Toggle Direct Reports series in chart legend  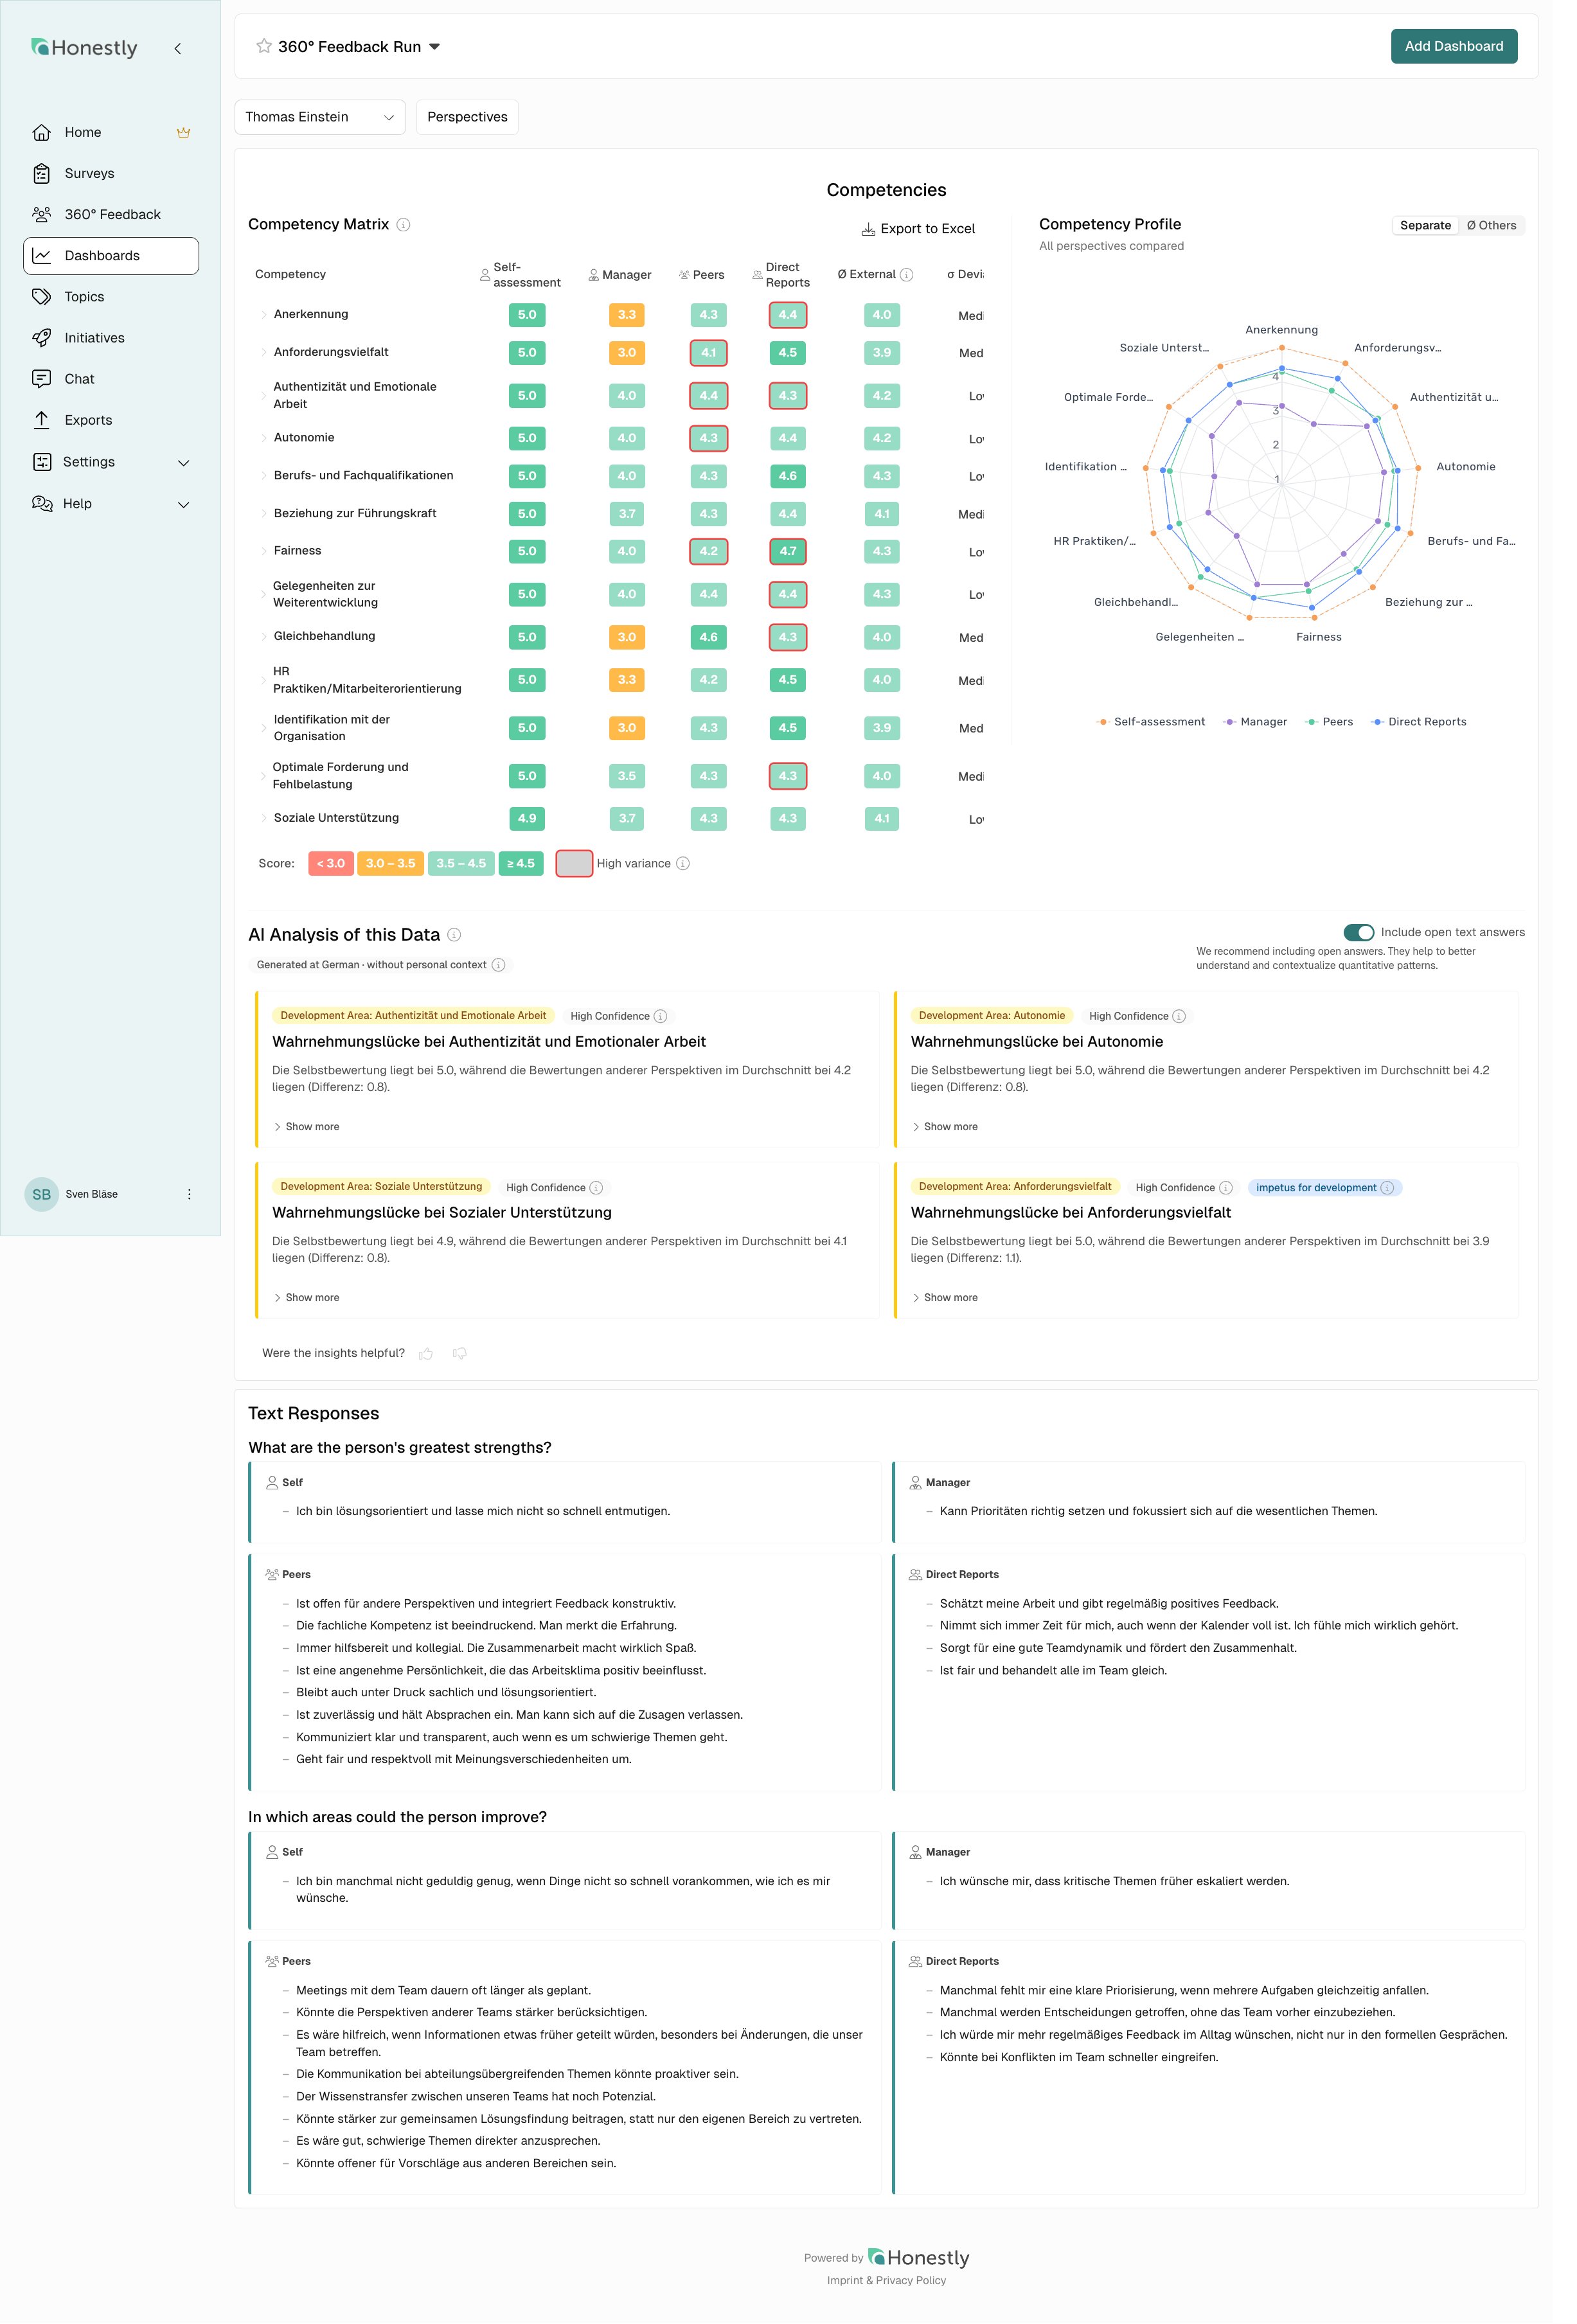pyautogui.click(x=1418, y=722)
